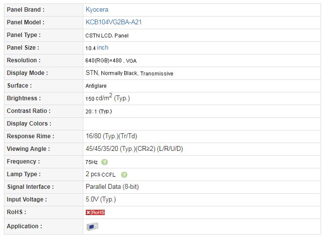Click the CSTN LCD panel type text
Screen dimensions: 324x237
pos(107,36)
